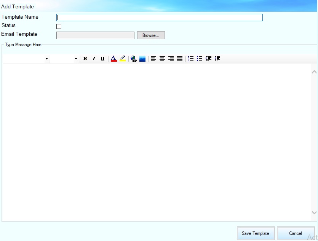Click the message scrollbar up arrow
This screenshot has width=318, height=241.
(x=314, y=72)
